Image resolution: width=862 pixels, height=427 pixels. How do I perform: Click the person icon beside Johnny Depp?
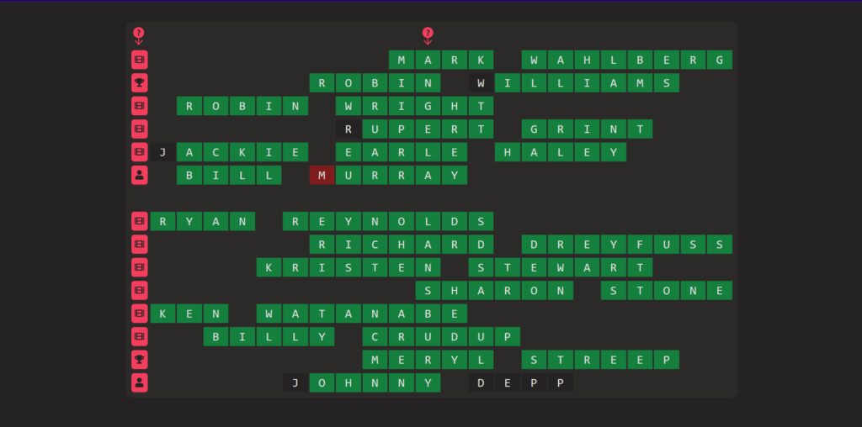(139, 382)
